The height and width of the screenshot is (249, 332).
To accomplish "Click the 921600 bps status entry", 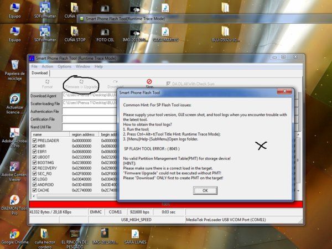I will 139,212.
